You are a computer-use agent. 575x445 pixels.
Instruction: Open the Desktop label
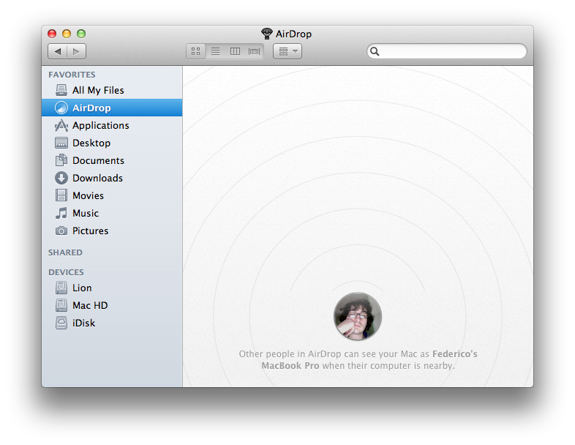pyautogui.click(x=91, y=143)
